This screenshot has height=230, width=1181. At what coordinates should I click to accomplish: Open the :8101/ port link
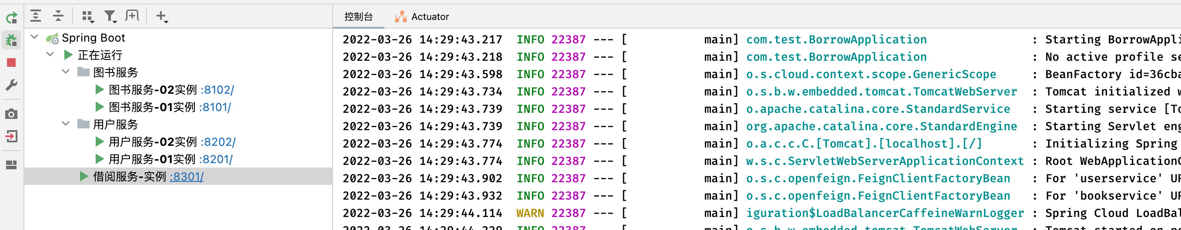[x=215, y=107]
